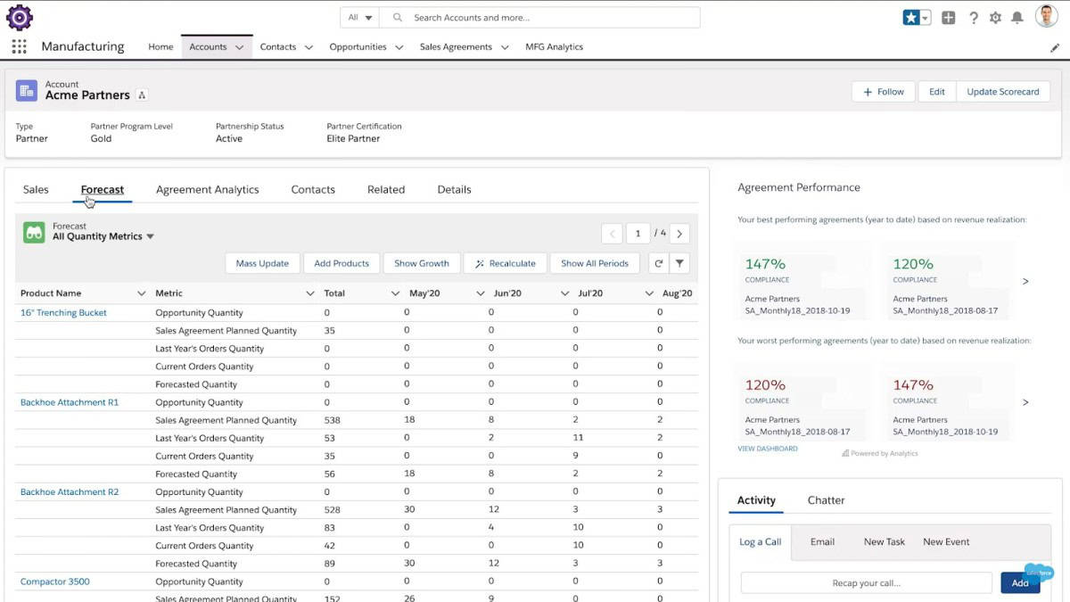
Task: Focus the Search Accounts and more field
Action: (540, 18)
